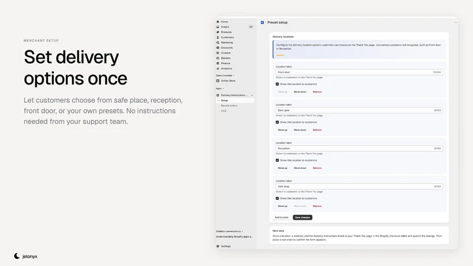
Task: Open Online Store sales channel
Action: coord(228,81)
